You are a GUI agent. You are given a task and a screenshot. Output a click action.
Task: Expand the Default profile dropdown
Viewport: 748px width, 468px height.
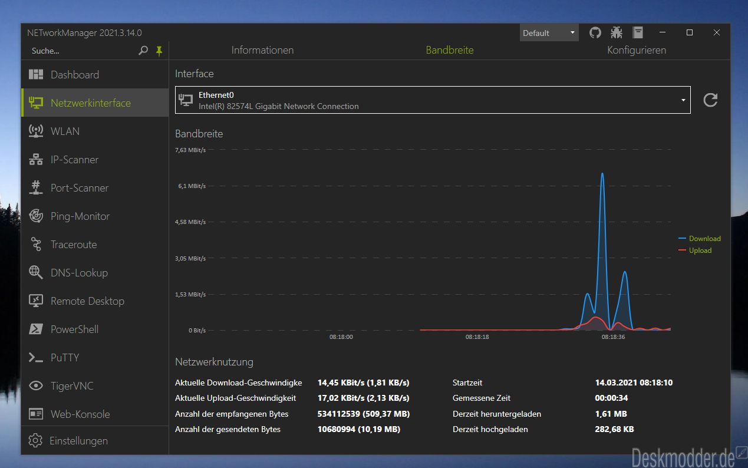click(549, 33)
